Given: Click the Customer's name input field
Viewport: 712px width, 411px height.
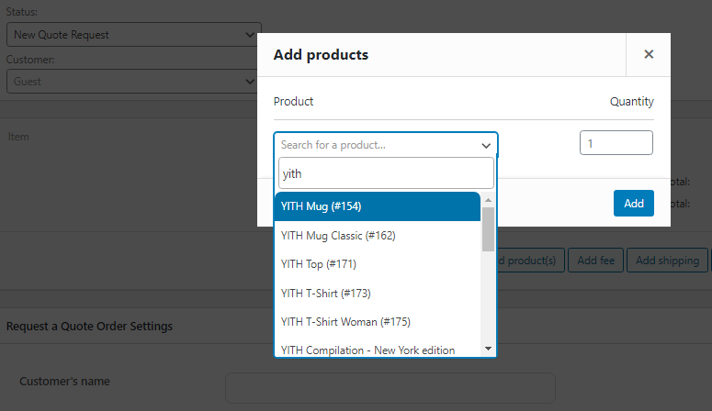Looking at the screenshot, I should pyautogui.click(x=390, y=388).
